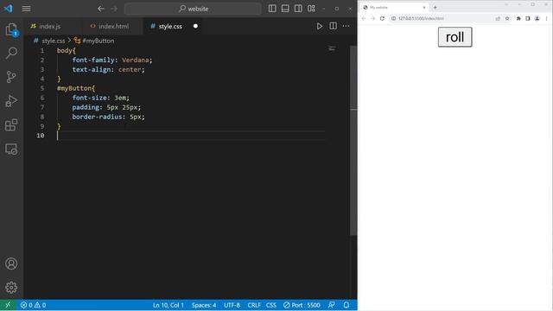Image resolution: width=553 pixels, height=311 pixels.
Task: Reload the browser page
Action: 382,18
